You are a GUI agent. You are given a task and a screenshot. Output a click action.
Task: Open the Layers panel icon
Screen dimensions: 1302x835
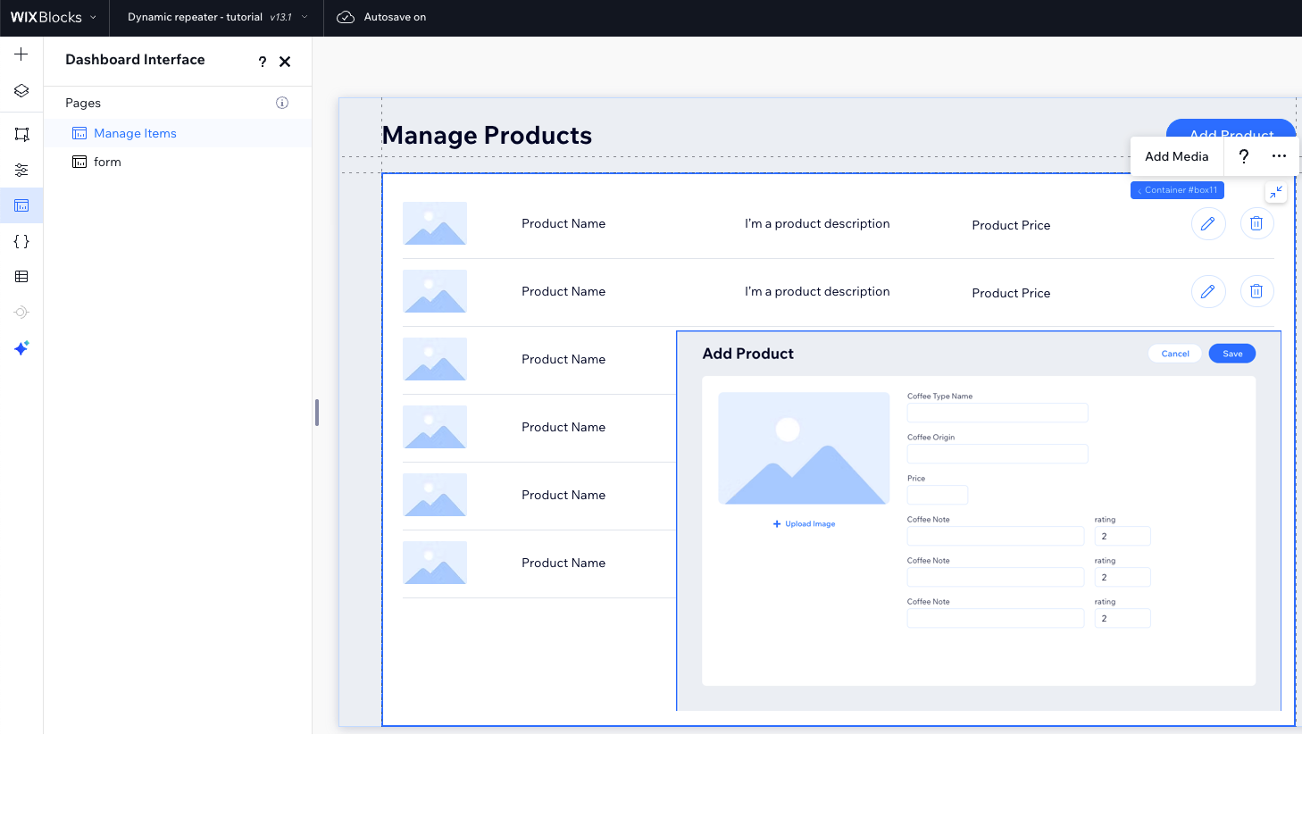[21, 91]
